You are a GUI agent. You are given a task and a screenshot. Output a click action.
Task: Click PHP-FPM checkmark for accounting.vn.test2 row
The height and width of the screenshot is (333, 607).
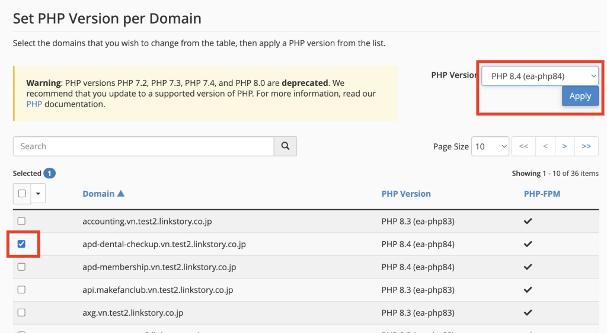pyautogui.click(x=528, y=222)
